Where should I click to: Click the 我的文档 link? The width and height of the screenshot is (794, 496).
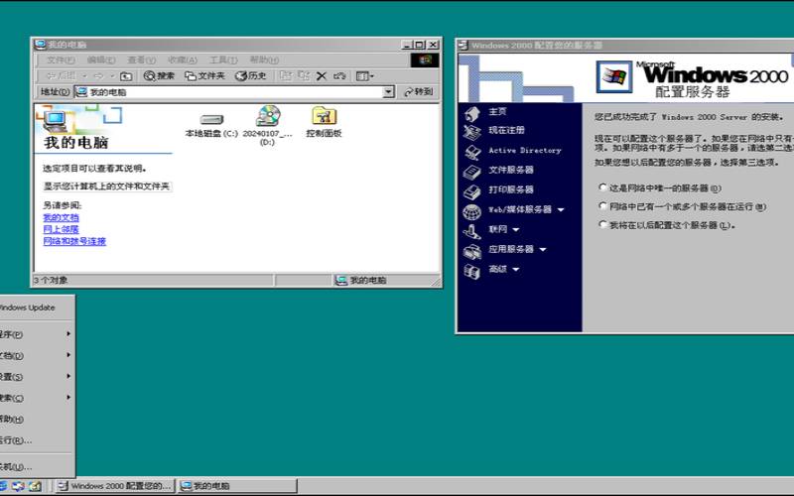coord(61,217)
